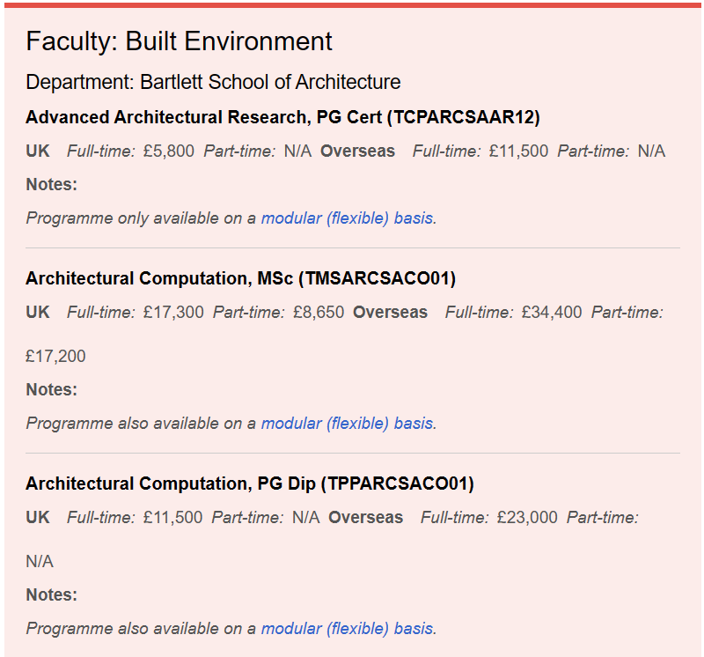Click the Faculty: Built Environment heading
The width and height of the screenshot is (704, 657).
click(x=179, y=41)
